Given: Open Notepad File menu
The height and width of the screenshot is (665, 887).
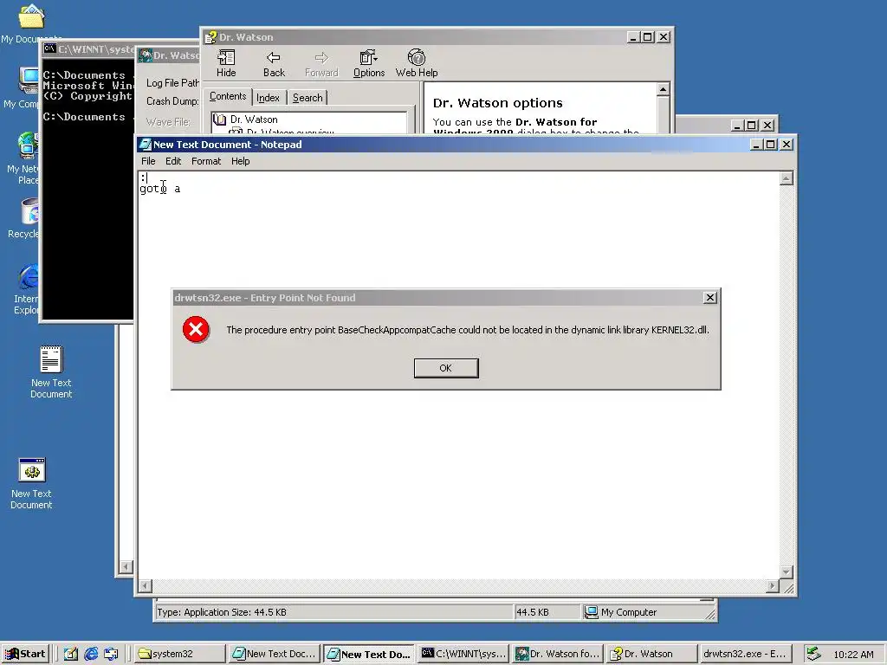Looking at the screenshot, I should [148, 161].
